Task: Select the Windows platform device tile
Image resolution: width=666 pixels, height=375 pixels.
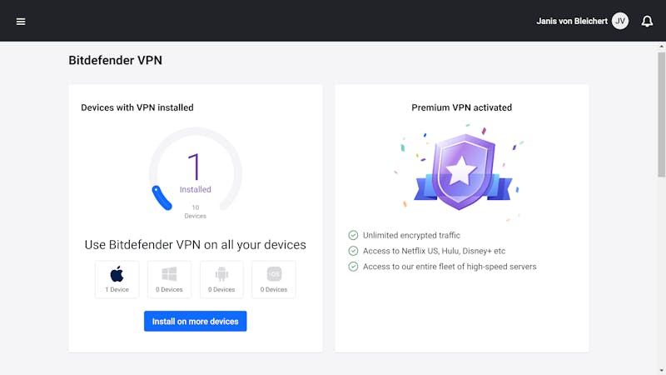Action: coord(169,279)
